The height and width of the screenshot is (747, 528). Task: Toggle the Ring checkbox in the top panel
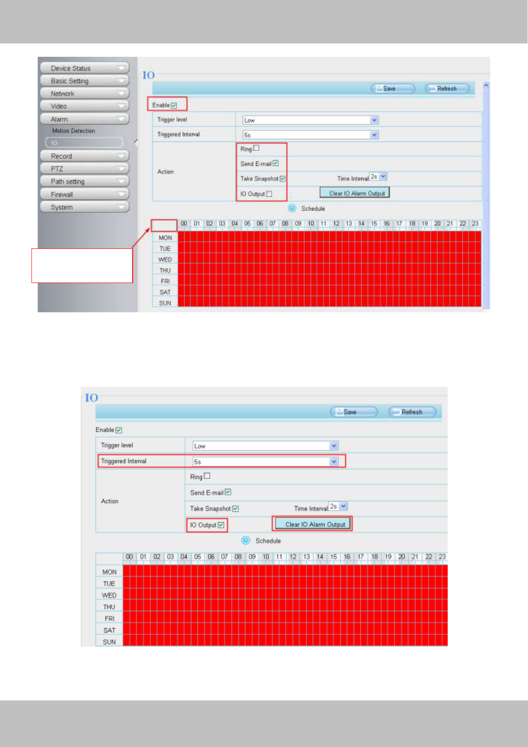(256, 148)
